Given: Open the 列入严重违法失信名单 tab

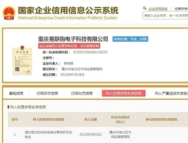Looking at the screenshot, I should (x=171, y=93).
